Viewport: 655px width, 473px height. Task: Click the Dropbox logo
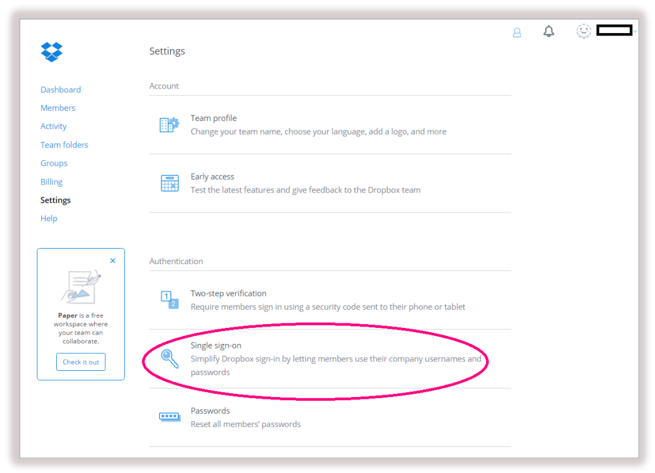pos(51,52)
